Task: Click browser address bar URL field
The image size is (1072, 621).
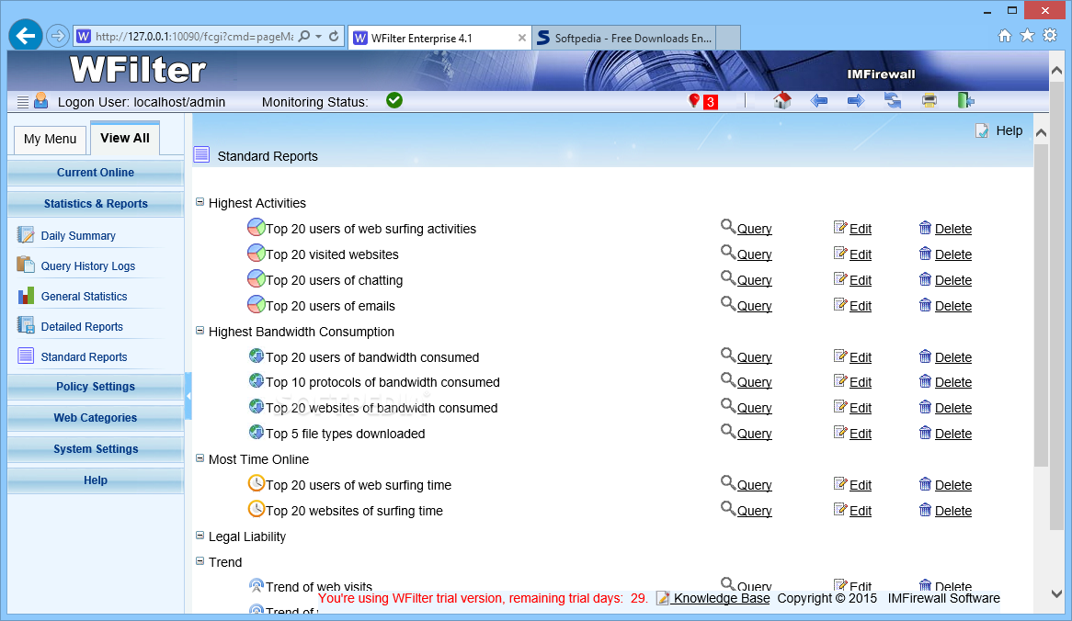Action: pyautogui.click(x=194, y=36)
